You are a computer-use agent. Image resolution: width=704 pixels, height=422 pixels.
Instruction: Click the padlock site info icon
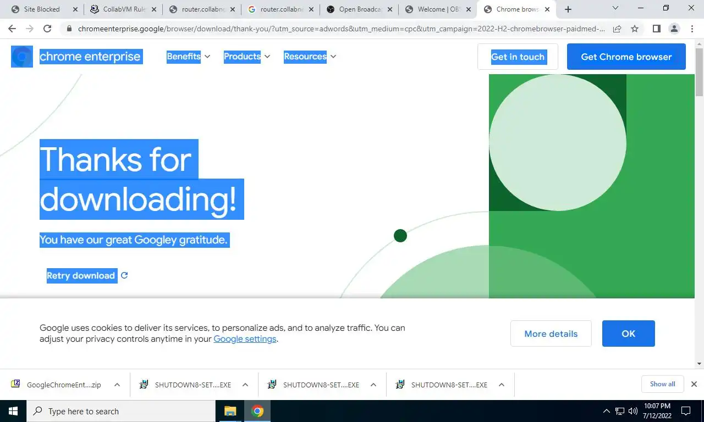[x=69, y=29]
